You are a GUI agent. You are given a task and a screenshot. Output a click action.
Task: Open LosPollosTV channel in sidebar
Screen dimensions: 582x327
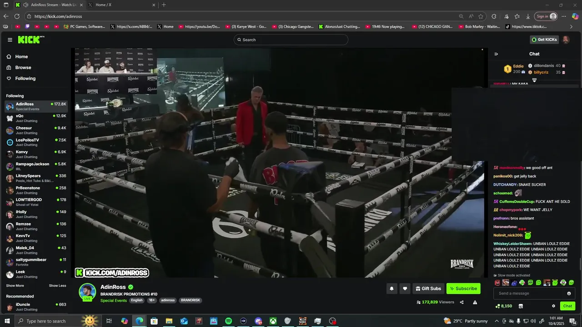tap(36, 142)
